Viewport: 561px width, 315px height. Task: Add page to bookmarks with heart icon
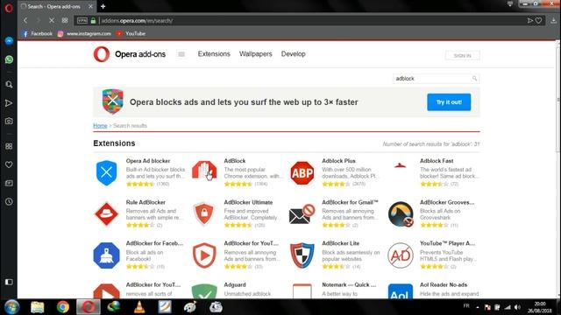pos(538,21)
